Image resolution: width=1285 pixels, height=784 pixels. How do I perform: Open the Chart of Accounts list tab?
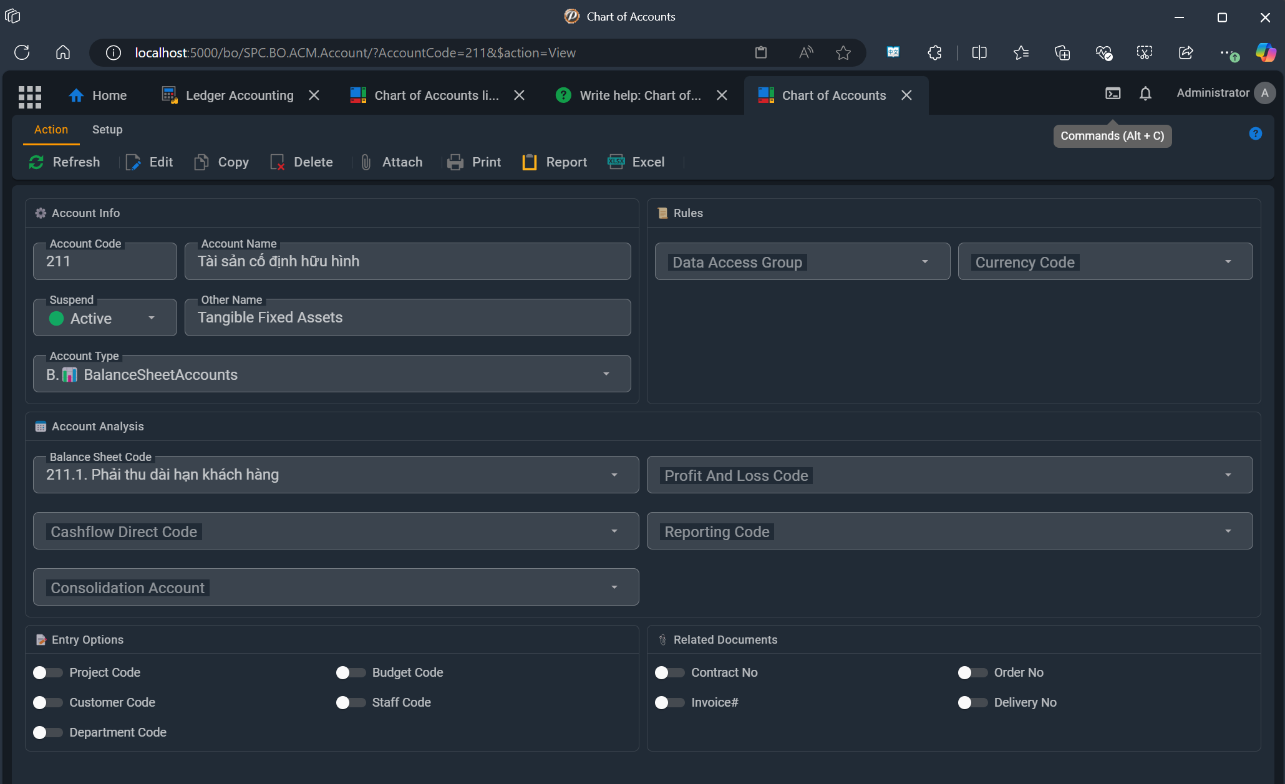point(425,95)
